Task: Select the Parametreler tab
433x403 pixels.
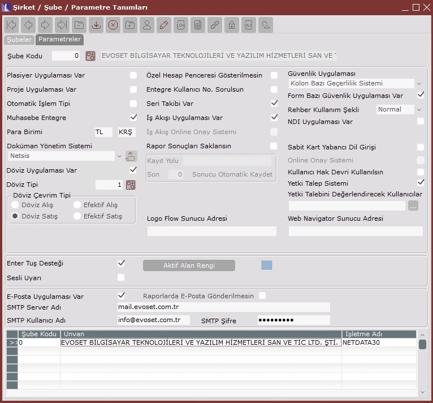Action: click(60, 39)
